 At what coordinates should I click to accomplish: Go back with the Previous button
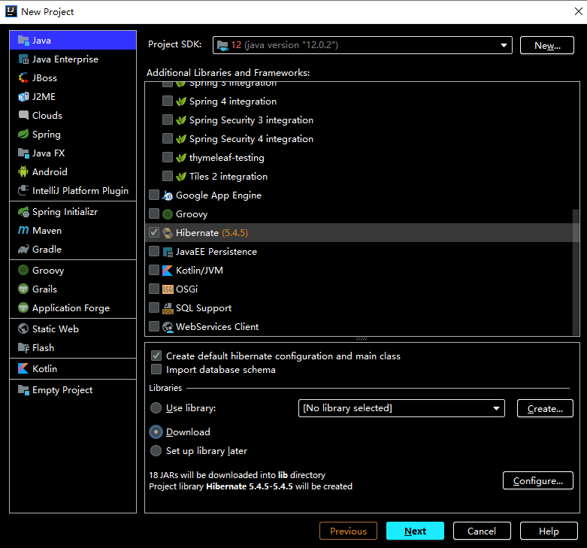(x=348, y=531)
